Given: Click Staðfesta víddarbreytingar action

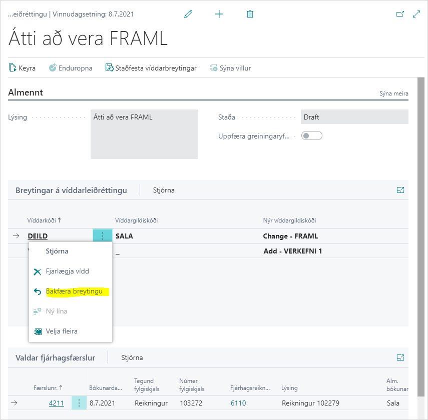Looking at the screenshot, I should [151, 68].
